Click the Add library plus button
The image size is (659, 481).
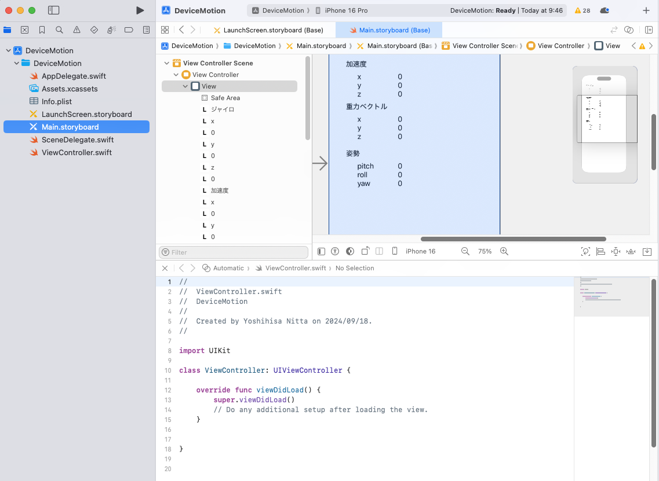646,10
